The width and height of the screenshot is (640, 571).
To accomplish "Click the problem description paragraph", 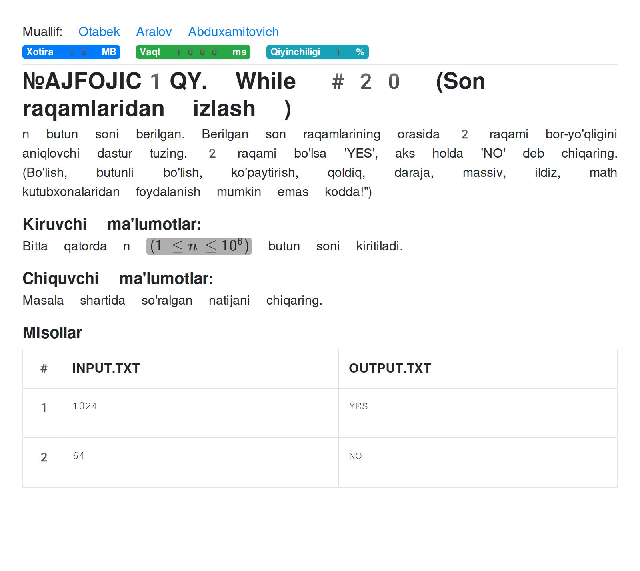I will [319, 163].
